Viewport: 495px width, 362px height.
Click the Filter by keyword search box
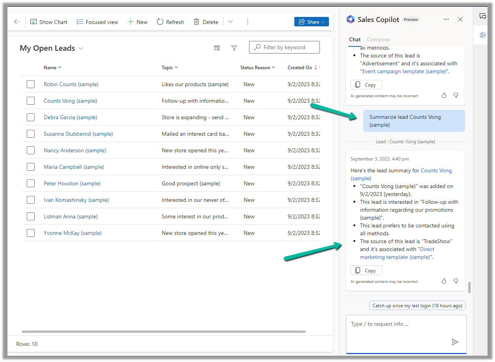284,47
